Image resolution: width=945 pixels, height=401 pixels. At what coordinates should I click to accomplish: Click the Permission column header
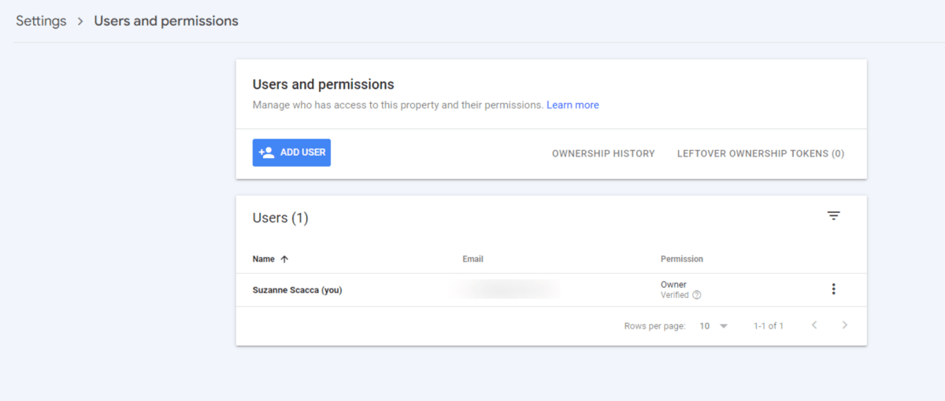(x=682, y=259)
